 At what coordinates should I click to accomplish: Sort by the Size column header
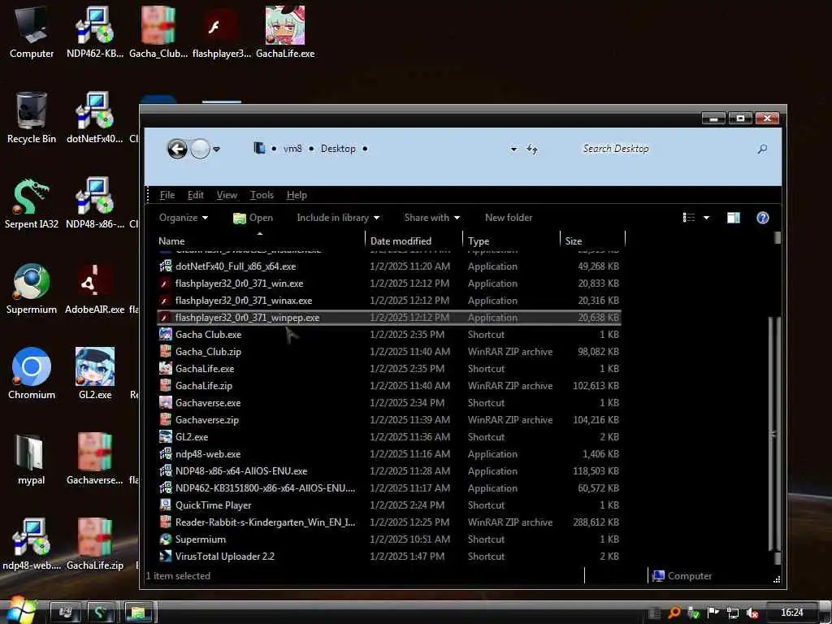(592, 240)
